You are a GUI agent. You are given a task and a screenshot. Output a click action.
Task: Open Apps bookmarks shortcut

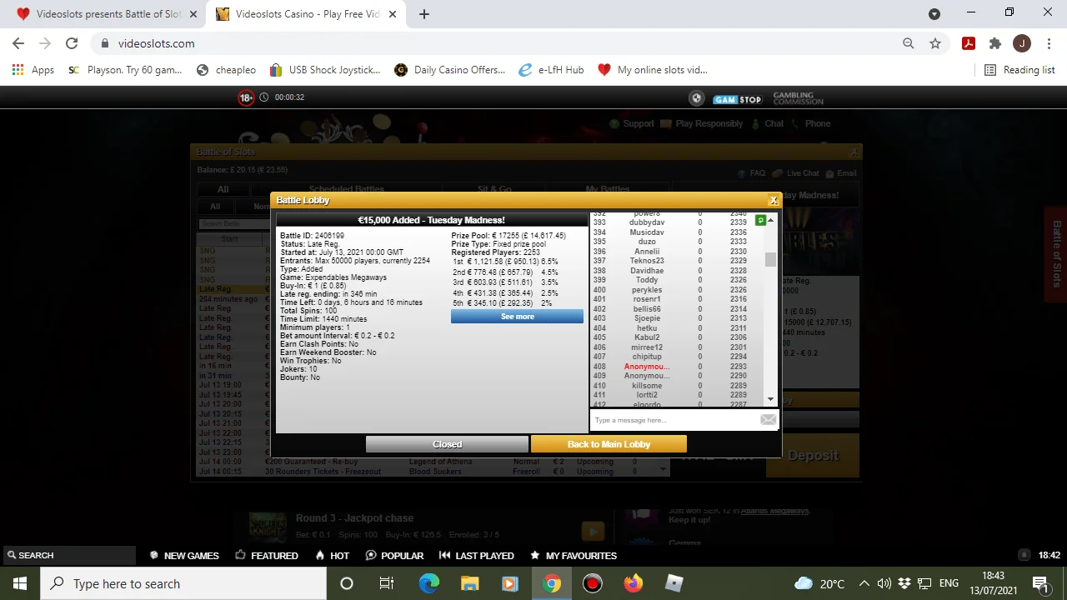[x=33, y=70]
